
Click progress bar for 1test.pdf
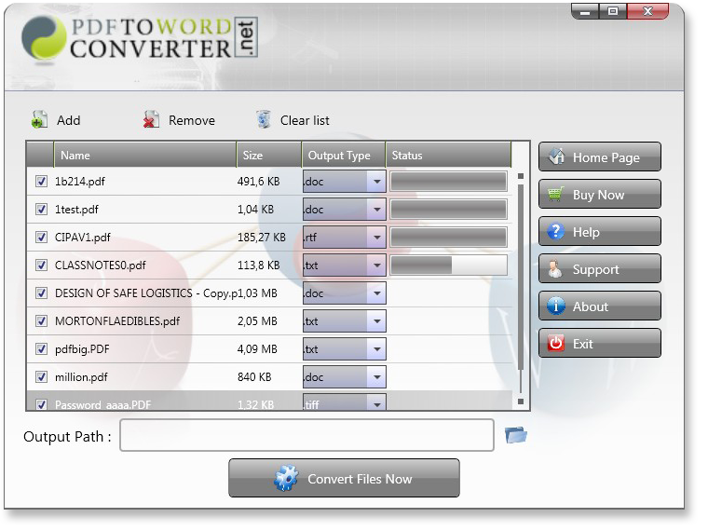(448, 210)
